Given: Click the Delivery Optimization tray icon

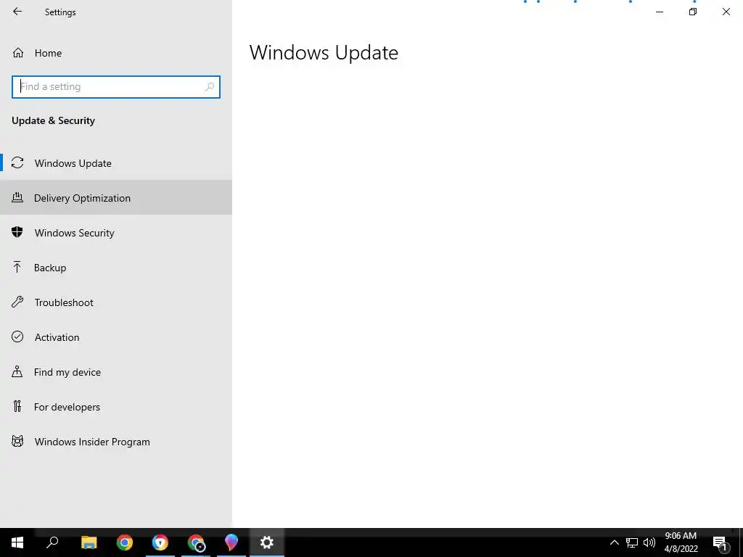Looking at the screenshot, I should (x=17, y=197).
